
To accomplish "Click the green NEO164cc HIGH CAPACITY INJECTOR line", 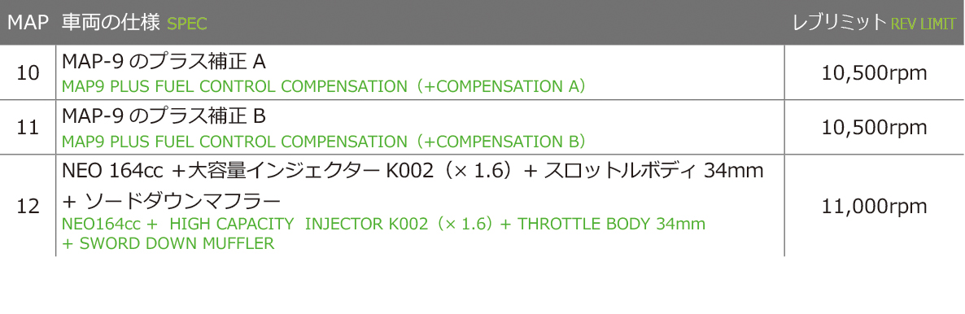I will point(383,224).
